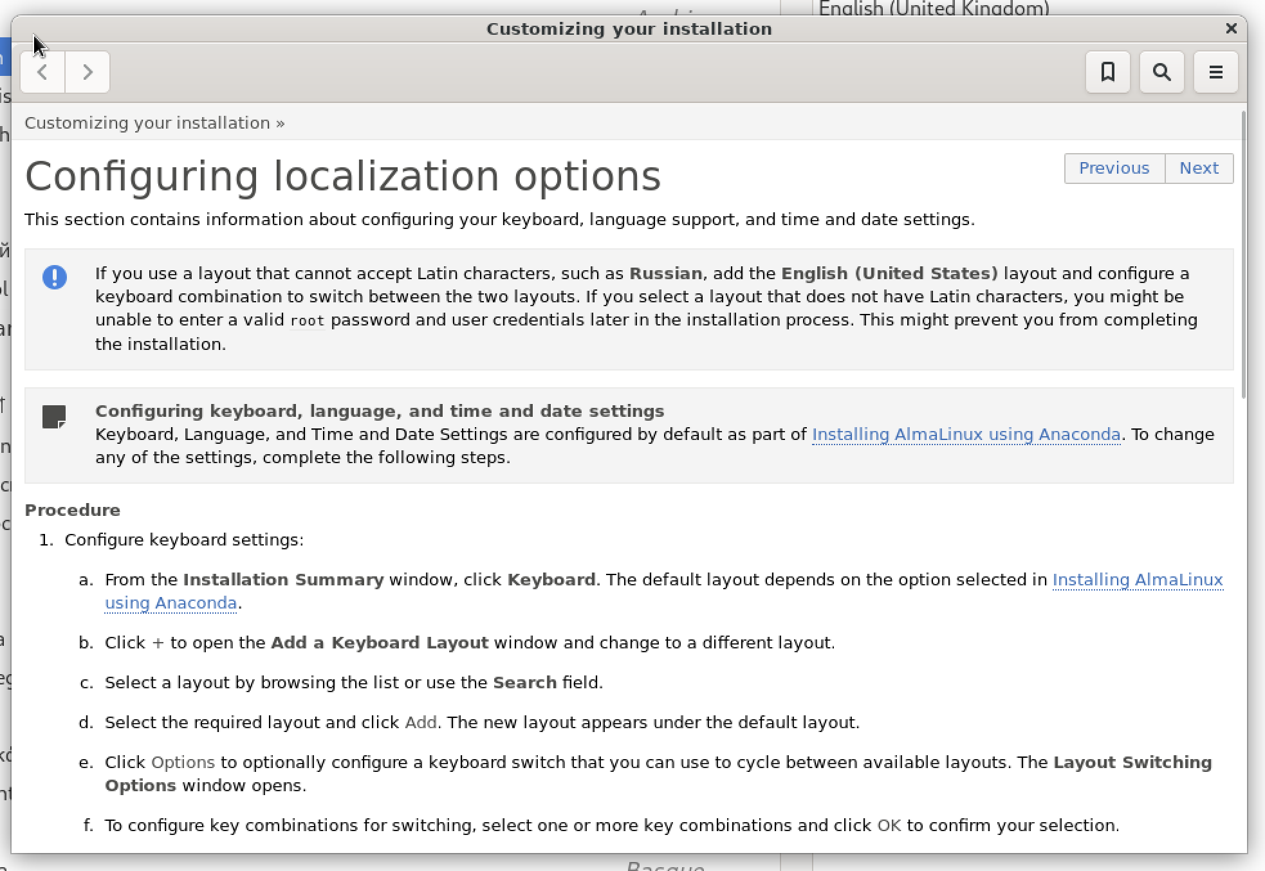Screen dimensions: 1265x871
Task: Click the search magnifier icon
Action: coord(1161,72)
